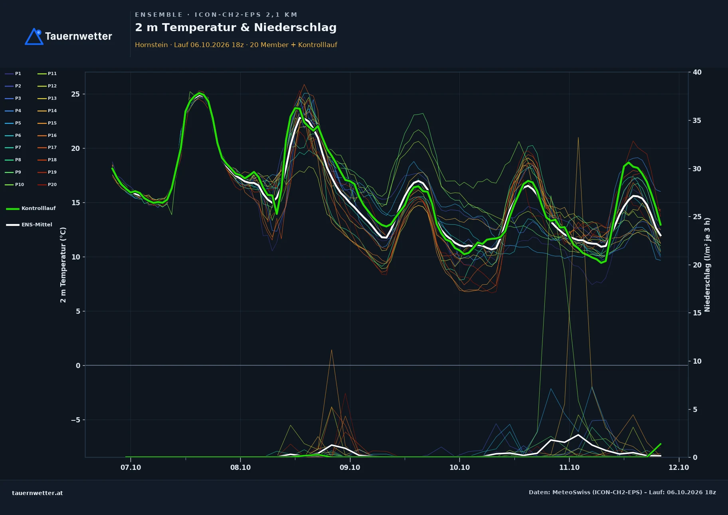Screen dimensions: 728x515
Task: Click the 'ENSEMBLE · ICON-CH2-EPS 2,1 KM' header
Action: pyautogui.click(x=216, y=15)
